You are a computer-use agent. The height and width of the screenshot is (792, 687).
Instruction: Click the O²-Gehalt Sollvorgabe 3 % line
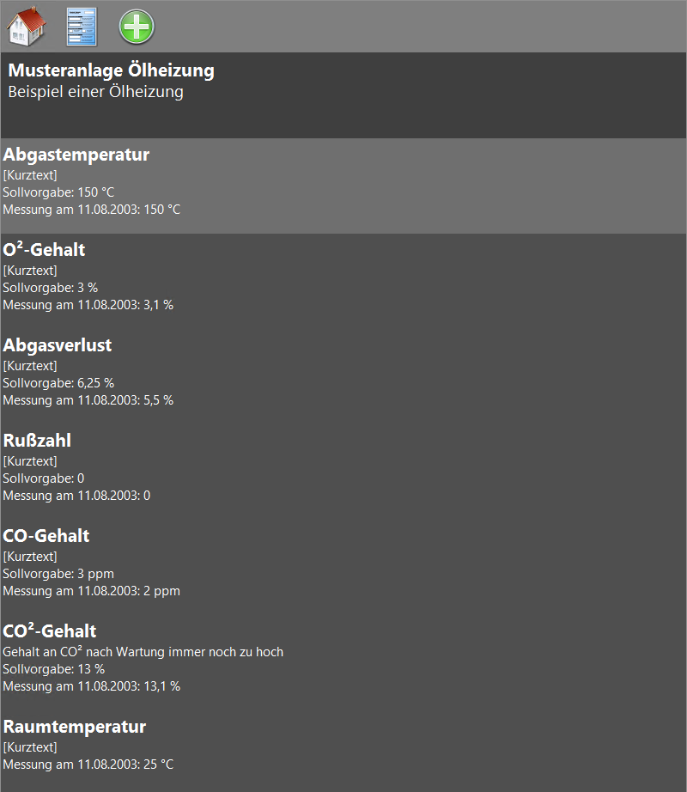pyautogui.click(x=51, y=287)
